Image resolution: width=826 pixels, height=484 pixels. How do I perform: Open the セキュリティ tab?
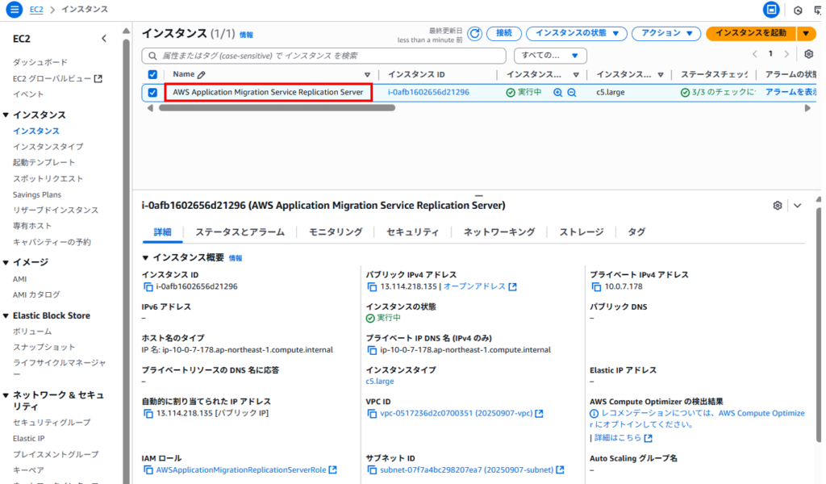pos(412,232)
